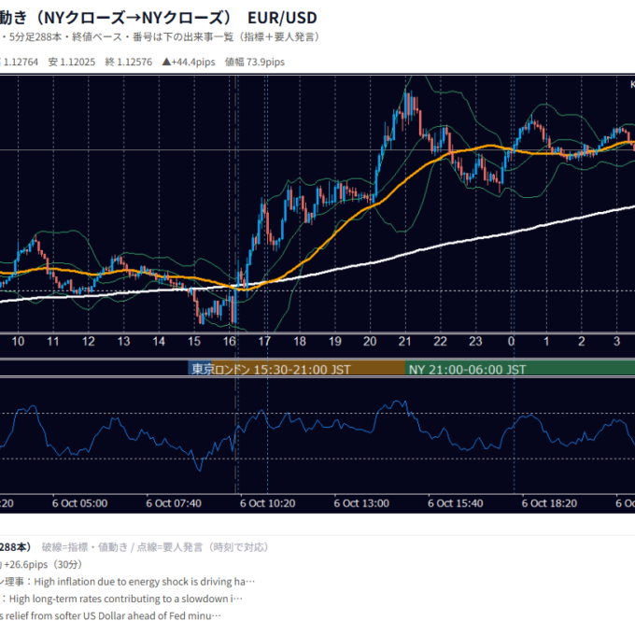Click hour label 16 on the chart axis
This screenshot has height=635, width=635.
coord(229,342)
